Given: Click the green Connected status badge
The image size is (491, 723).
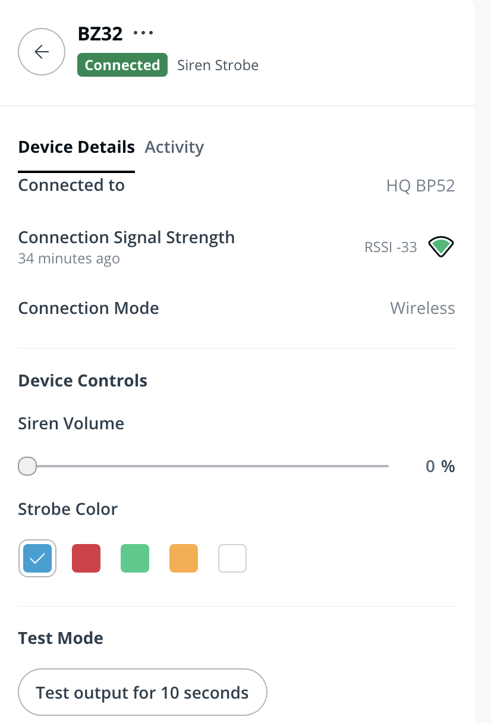Looking at the screenshot, I should (x=122, y=65).
